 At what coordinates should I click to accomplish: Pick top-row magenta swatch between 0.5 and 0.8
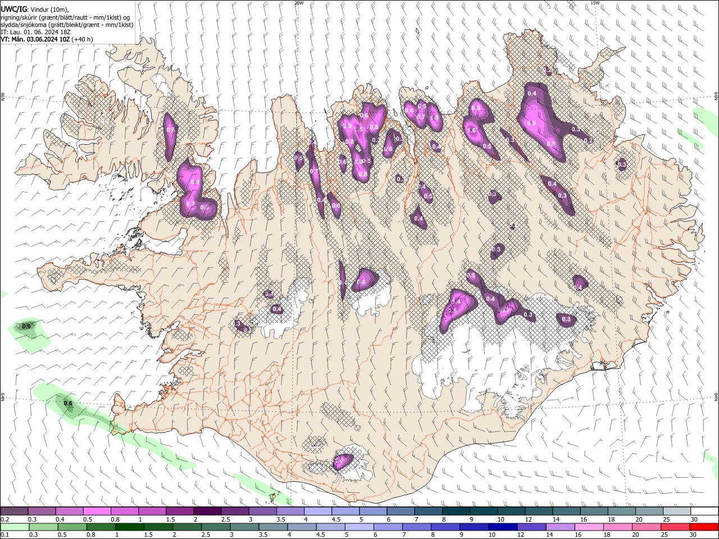click(x=97, y=511)
